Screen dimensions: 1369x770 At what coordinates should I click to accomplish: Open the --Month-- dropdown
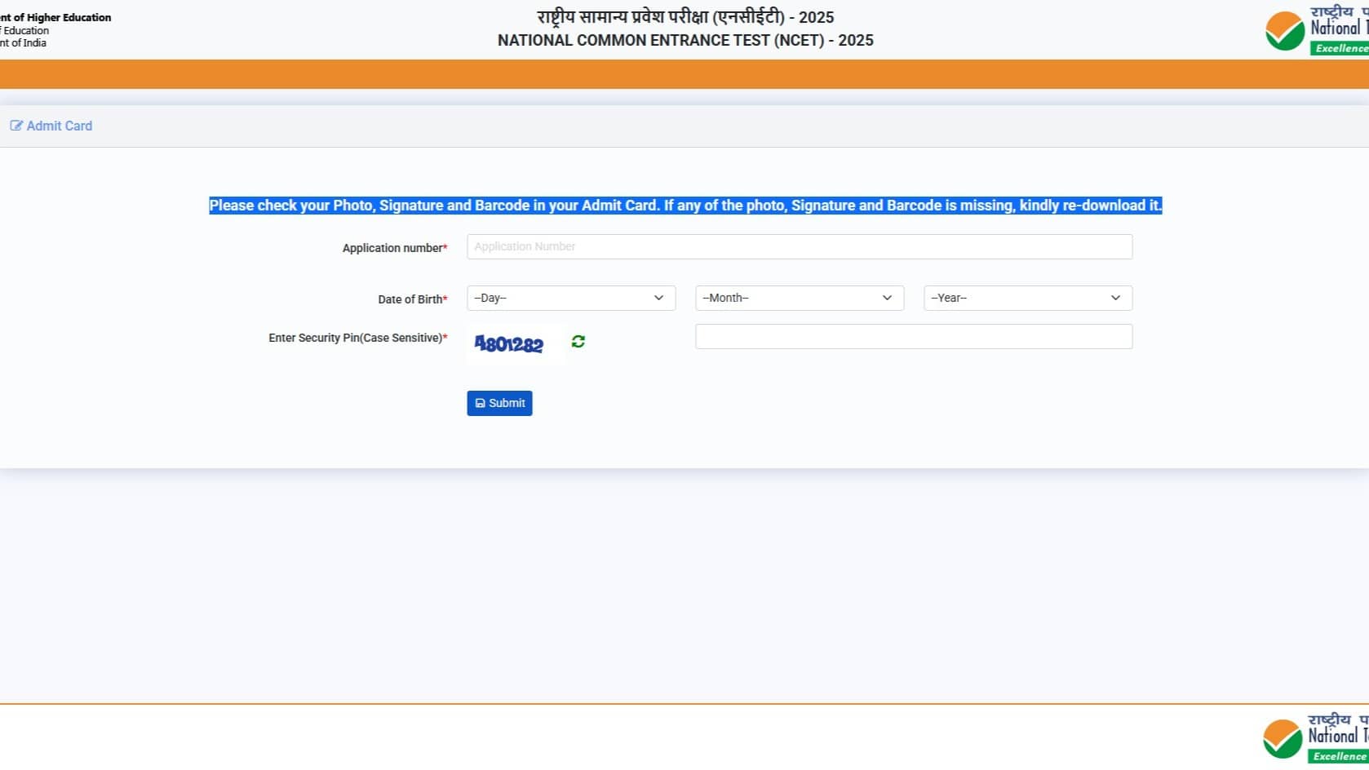point(798,298)
